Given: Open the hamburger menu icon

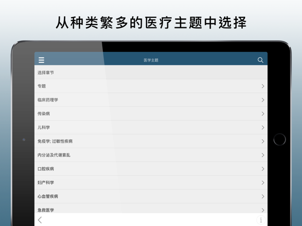Looking at the screenshot, I should pos(42,60).
